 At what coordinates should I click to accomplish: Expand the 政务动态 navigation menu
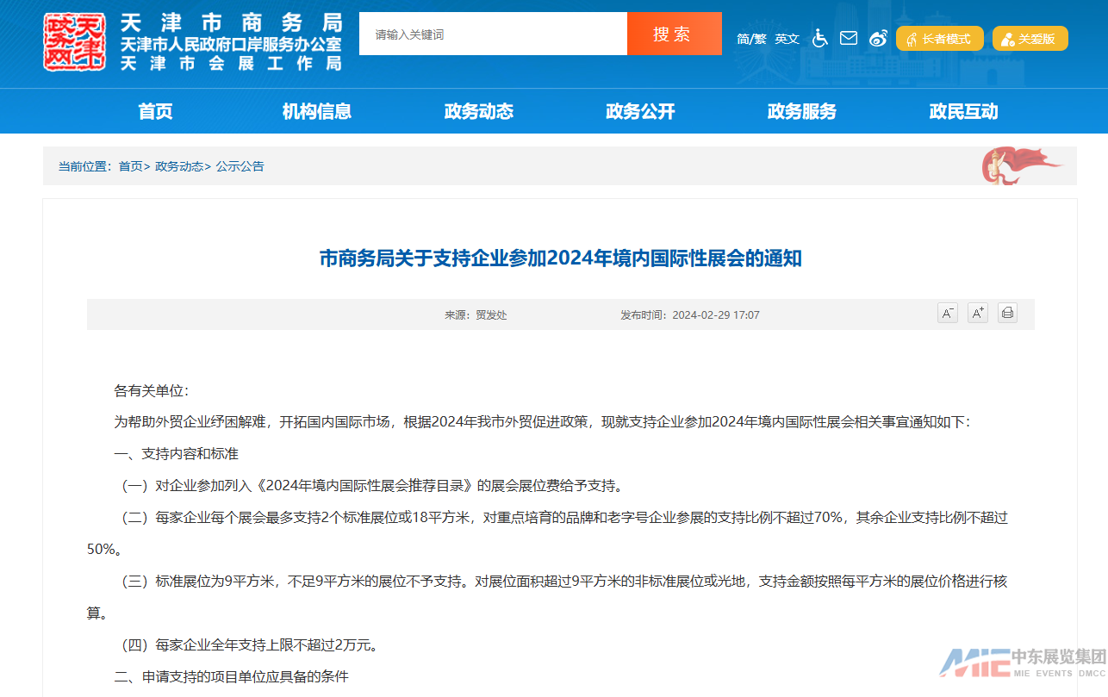pos(478,111)
